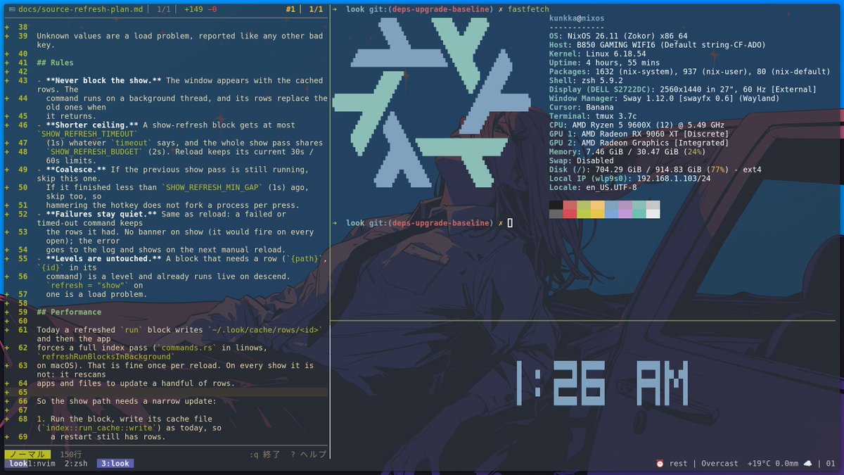Viewport: 844px width, 475px height.
Task: Switch to tmux window 1:nvim
Action: click(x=40, y=464)
